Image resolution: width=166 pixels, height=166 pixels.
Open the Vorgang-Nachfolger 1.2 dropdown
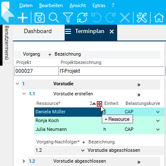(83, 151)
